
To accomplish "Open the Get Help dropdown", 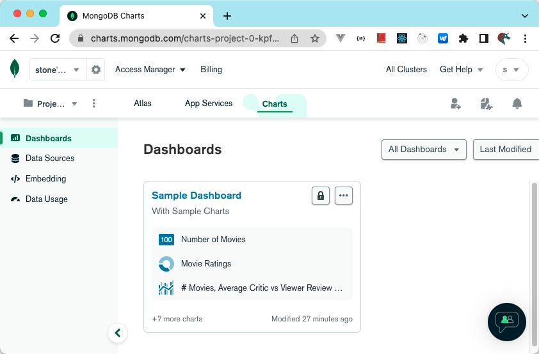I will pos(461,70).
